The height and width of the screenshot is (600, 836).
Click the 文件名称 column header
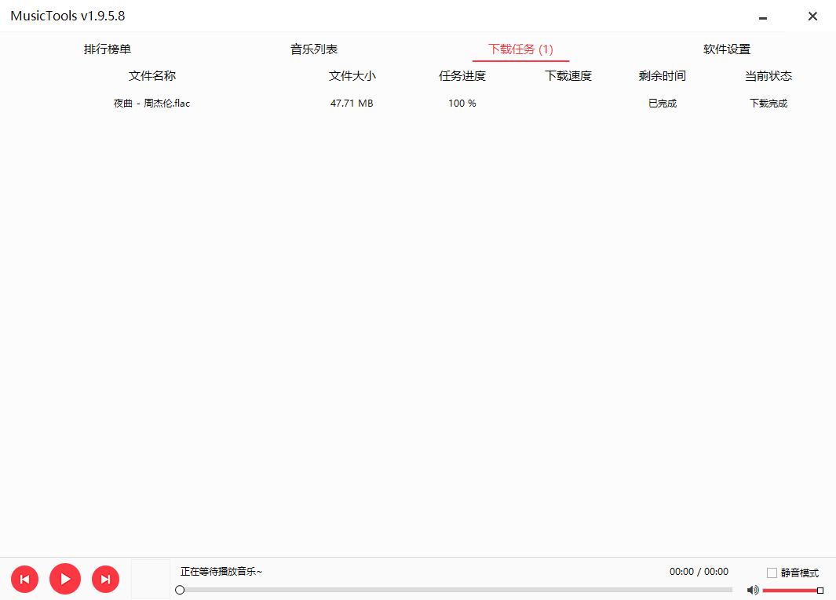(152, 76)
